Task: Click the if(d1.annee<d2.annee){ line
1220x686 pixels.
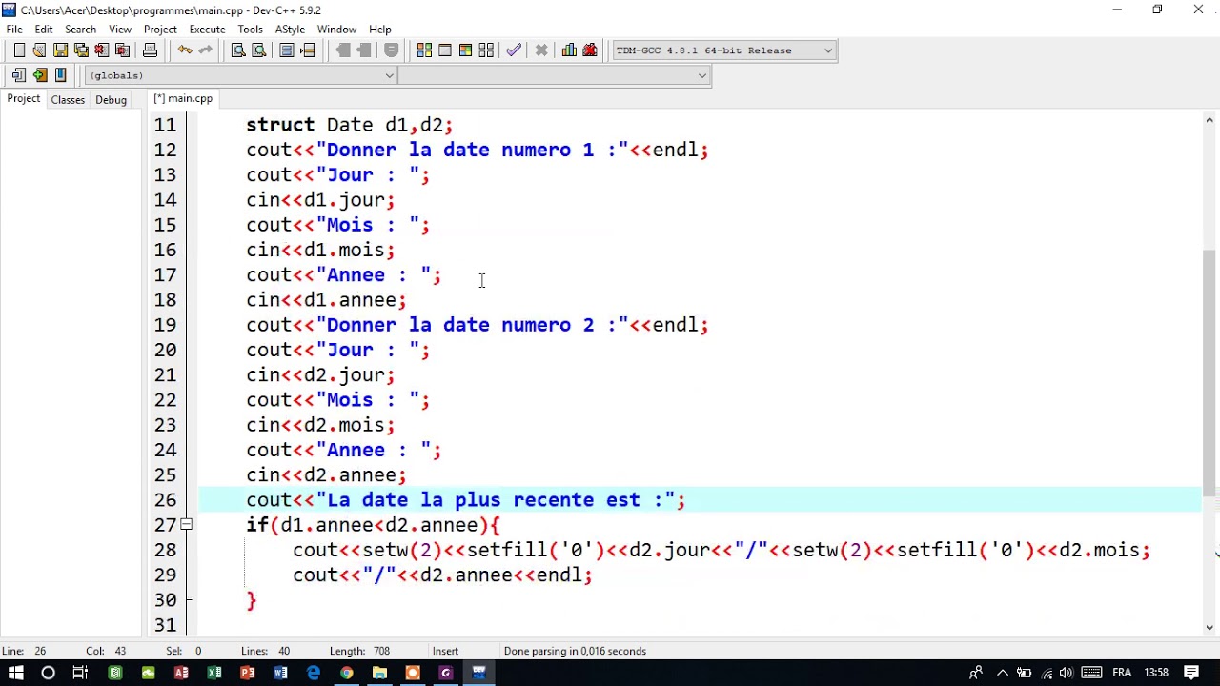Action: click(x=373, y=525)
